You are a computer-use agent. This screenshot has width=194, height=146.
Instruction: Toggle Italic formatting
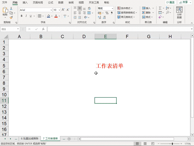click(x=26, y=16)
